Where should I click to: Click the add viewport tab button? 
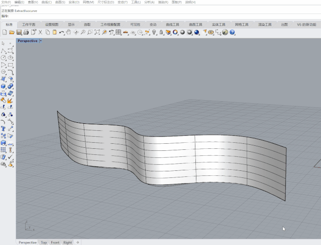point(78,242)
